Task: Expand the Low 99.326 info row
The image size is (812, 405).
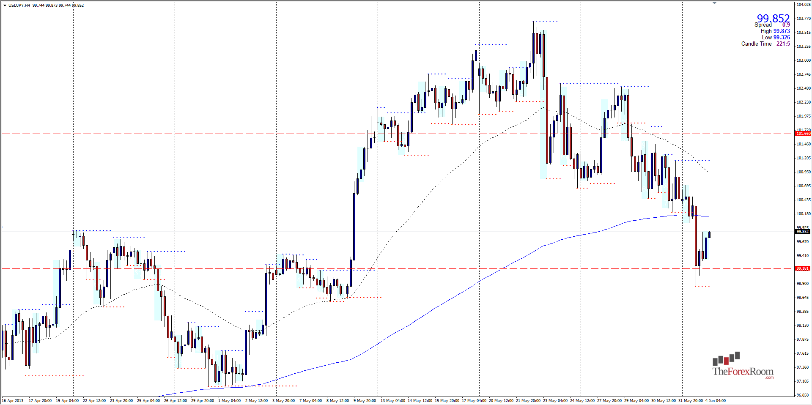Action: 782,37
